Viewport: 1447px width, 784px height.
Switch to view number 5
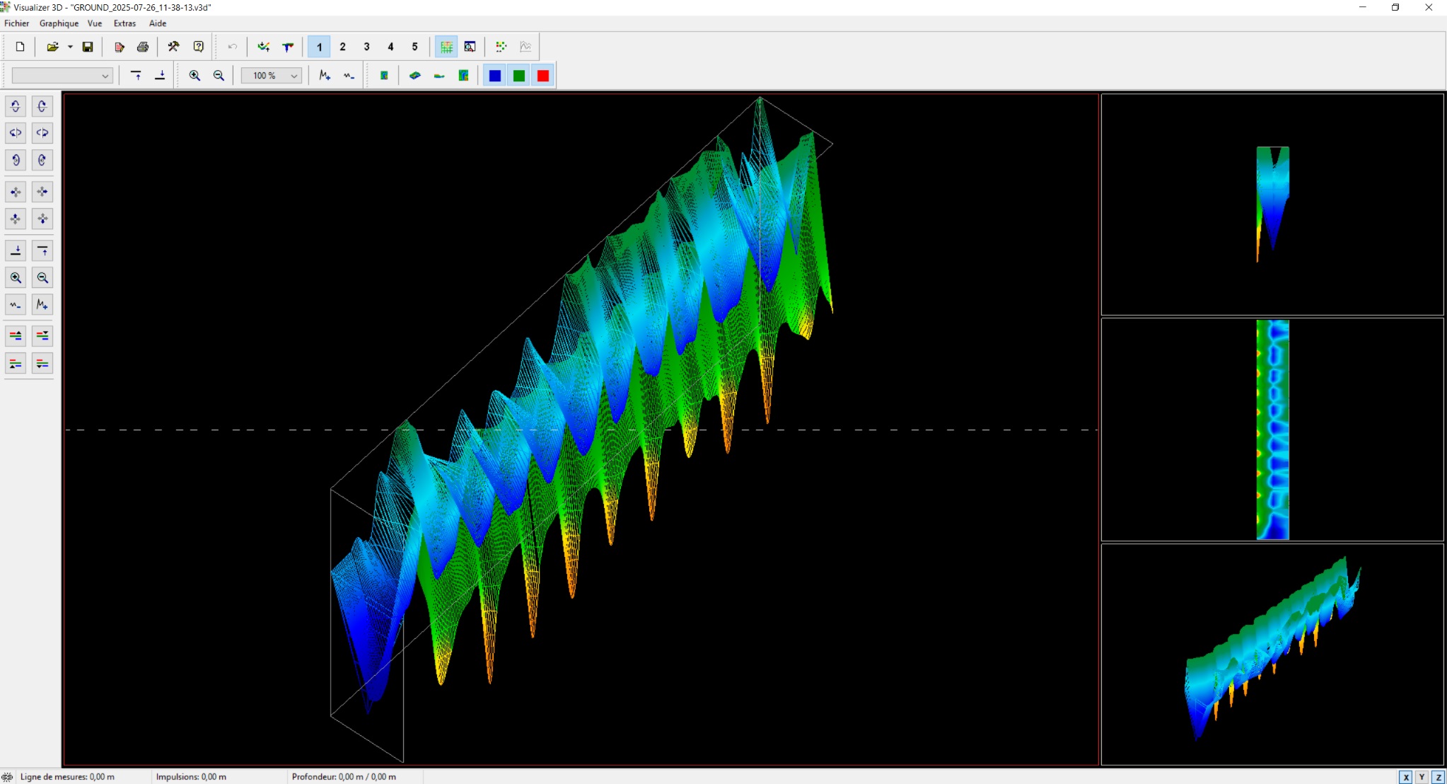click(x=414, y=47)
